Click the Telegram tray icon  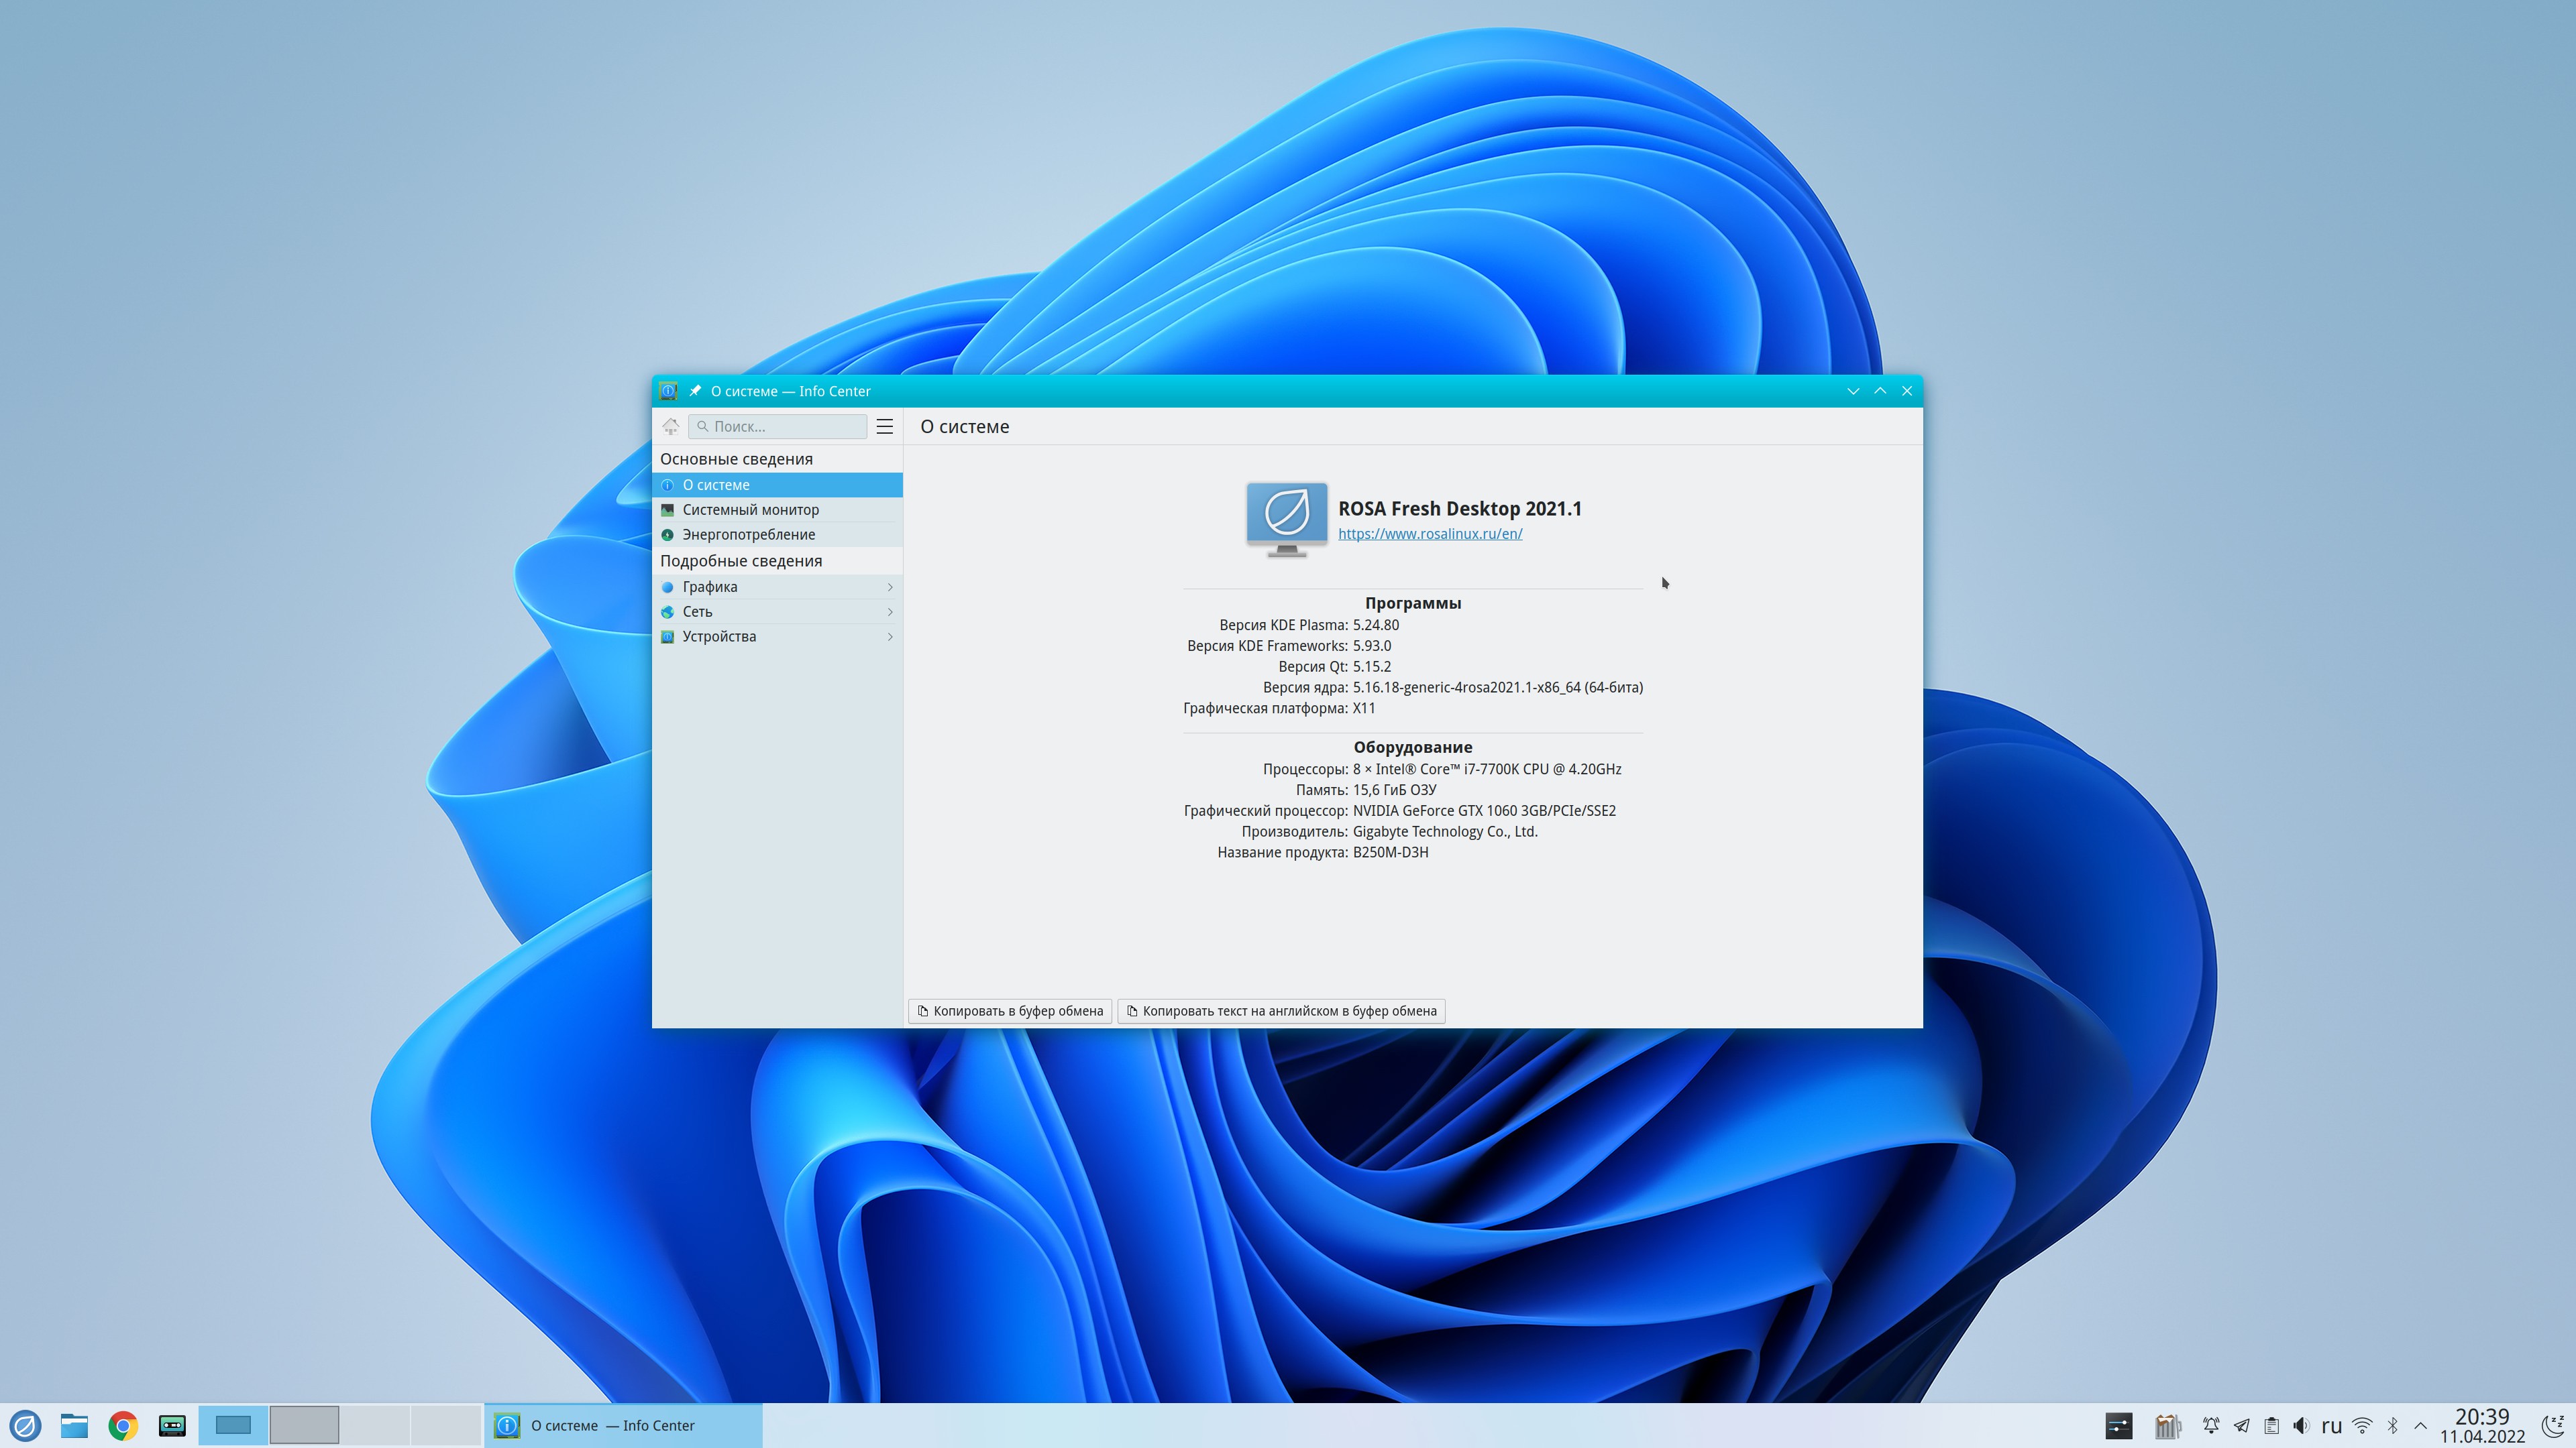tap(2242, 1426)
